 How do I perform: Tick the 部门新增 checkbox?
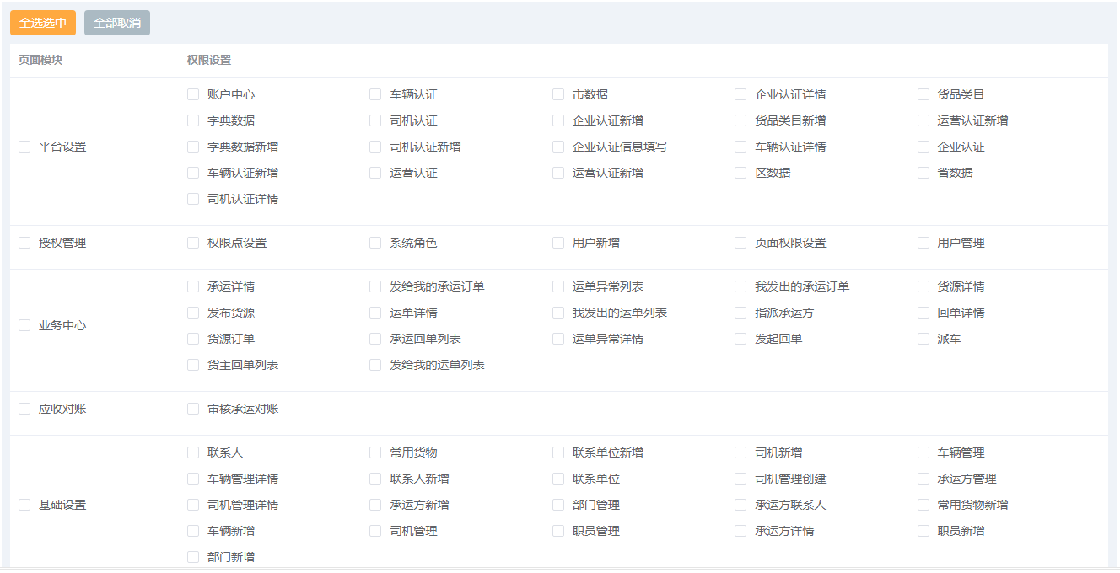[x=193, y=557]
